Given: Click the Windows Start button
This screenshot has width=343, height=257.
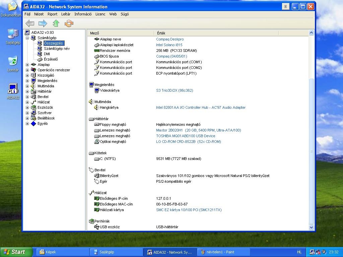Looking at the screenshot, I should click(x=16, y=252).
